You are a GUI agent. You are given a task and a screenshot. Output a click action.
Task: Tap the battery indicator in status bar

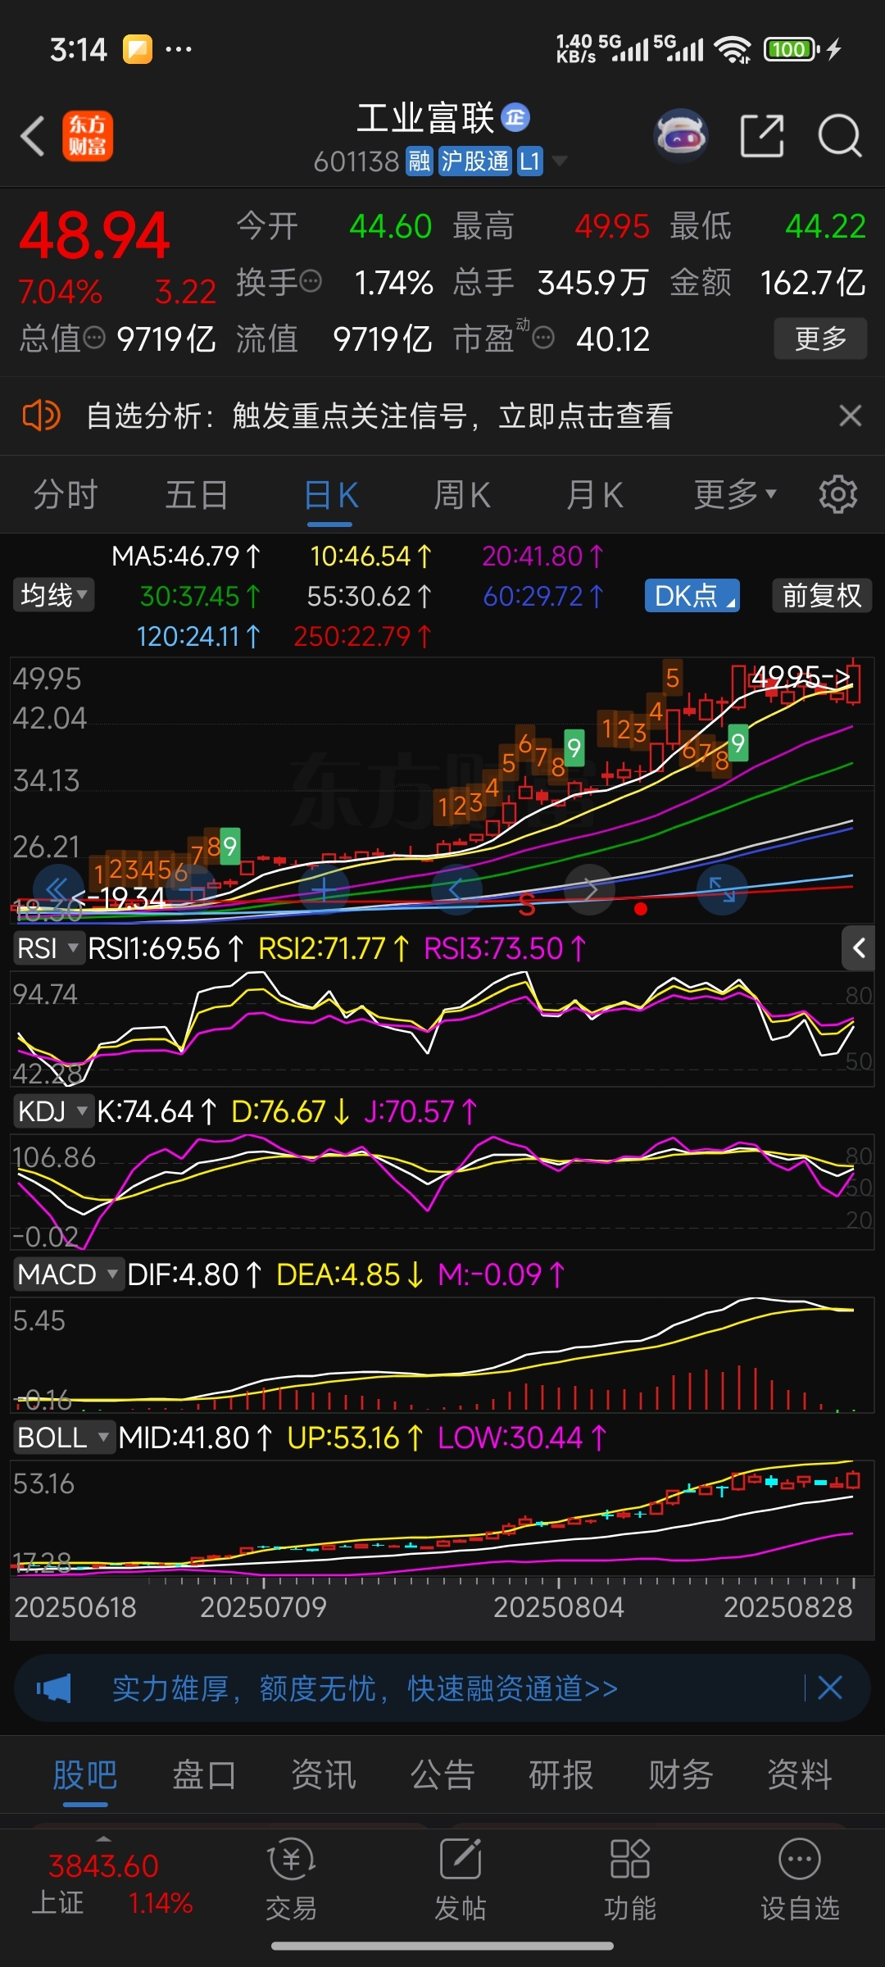(791, 49)
